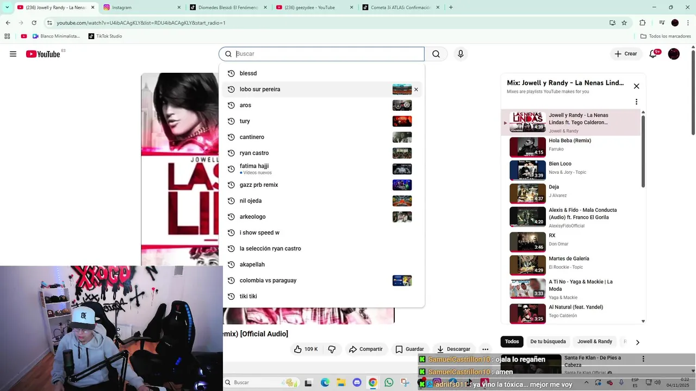Play RX by Don Omar
The height and width of the screenshot is (391, 696).
pyautogui.click(x=571, y=242)
